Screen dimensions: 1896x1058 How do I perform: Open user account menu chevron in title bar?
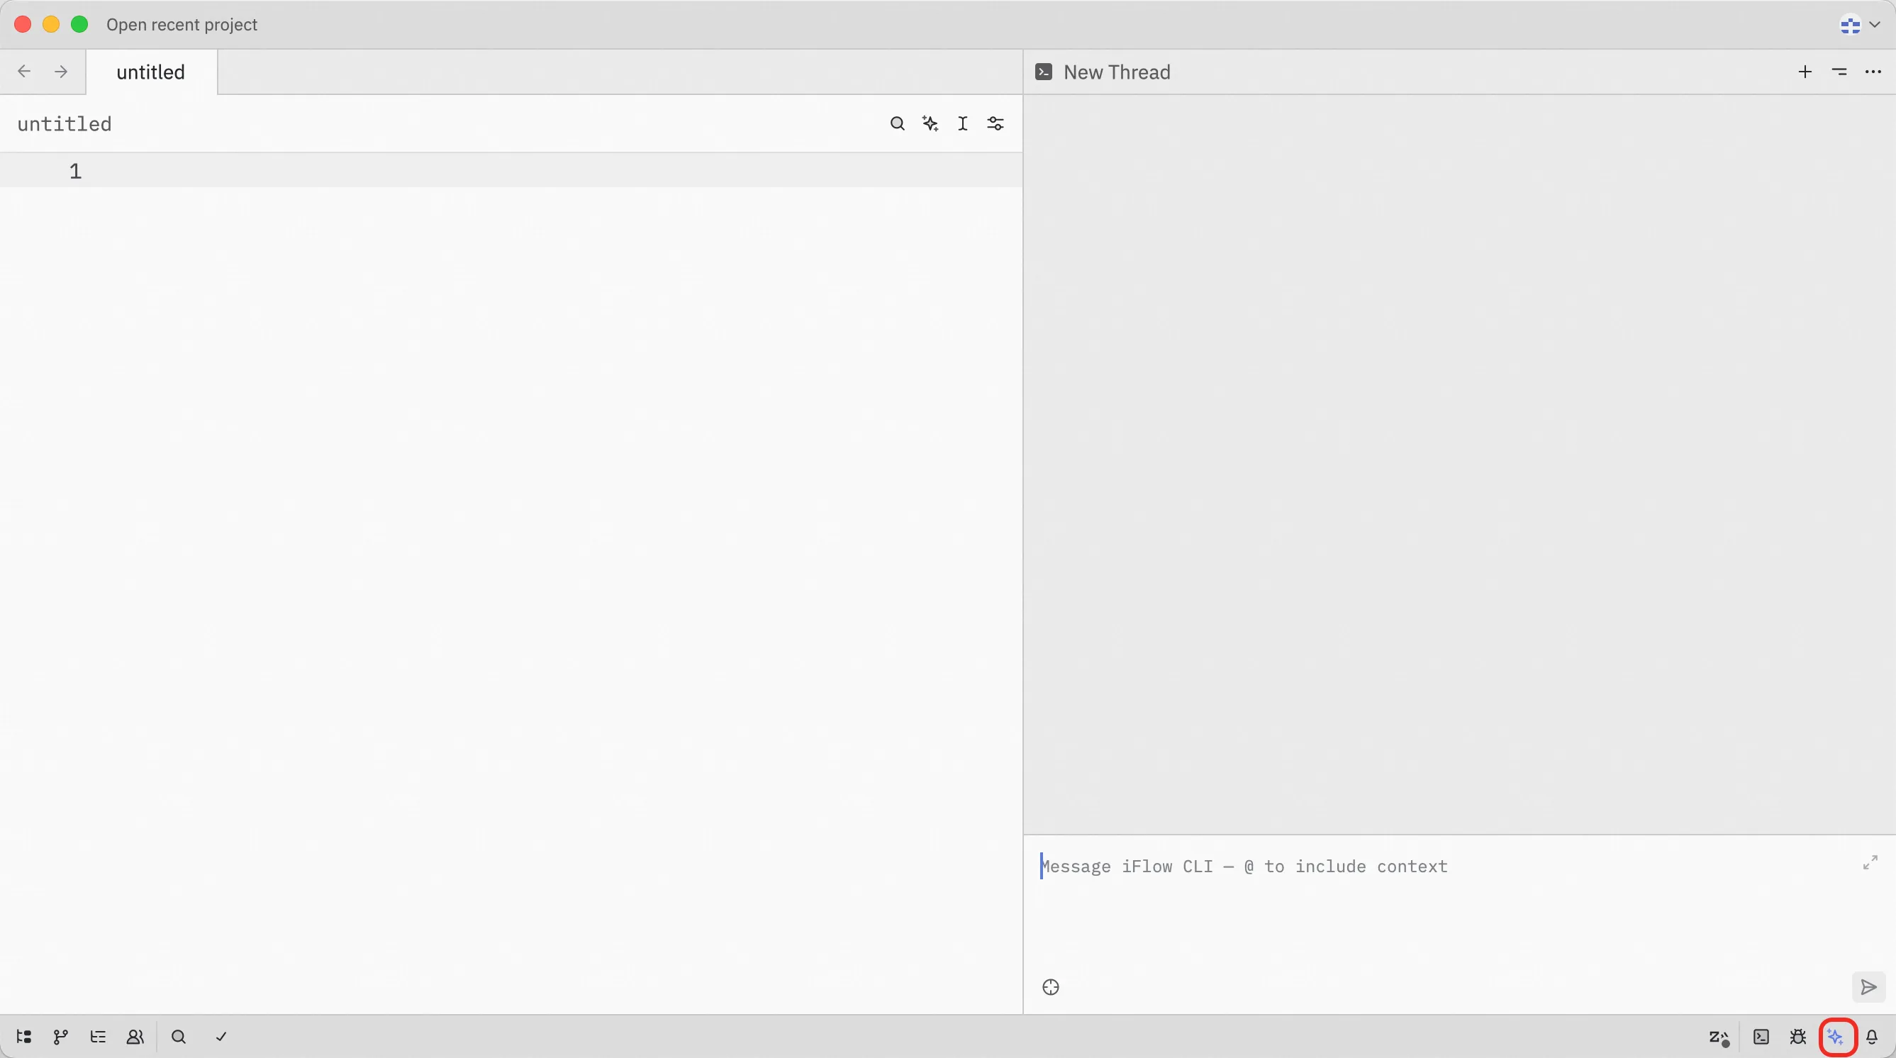click(1875, 25)
